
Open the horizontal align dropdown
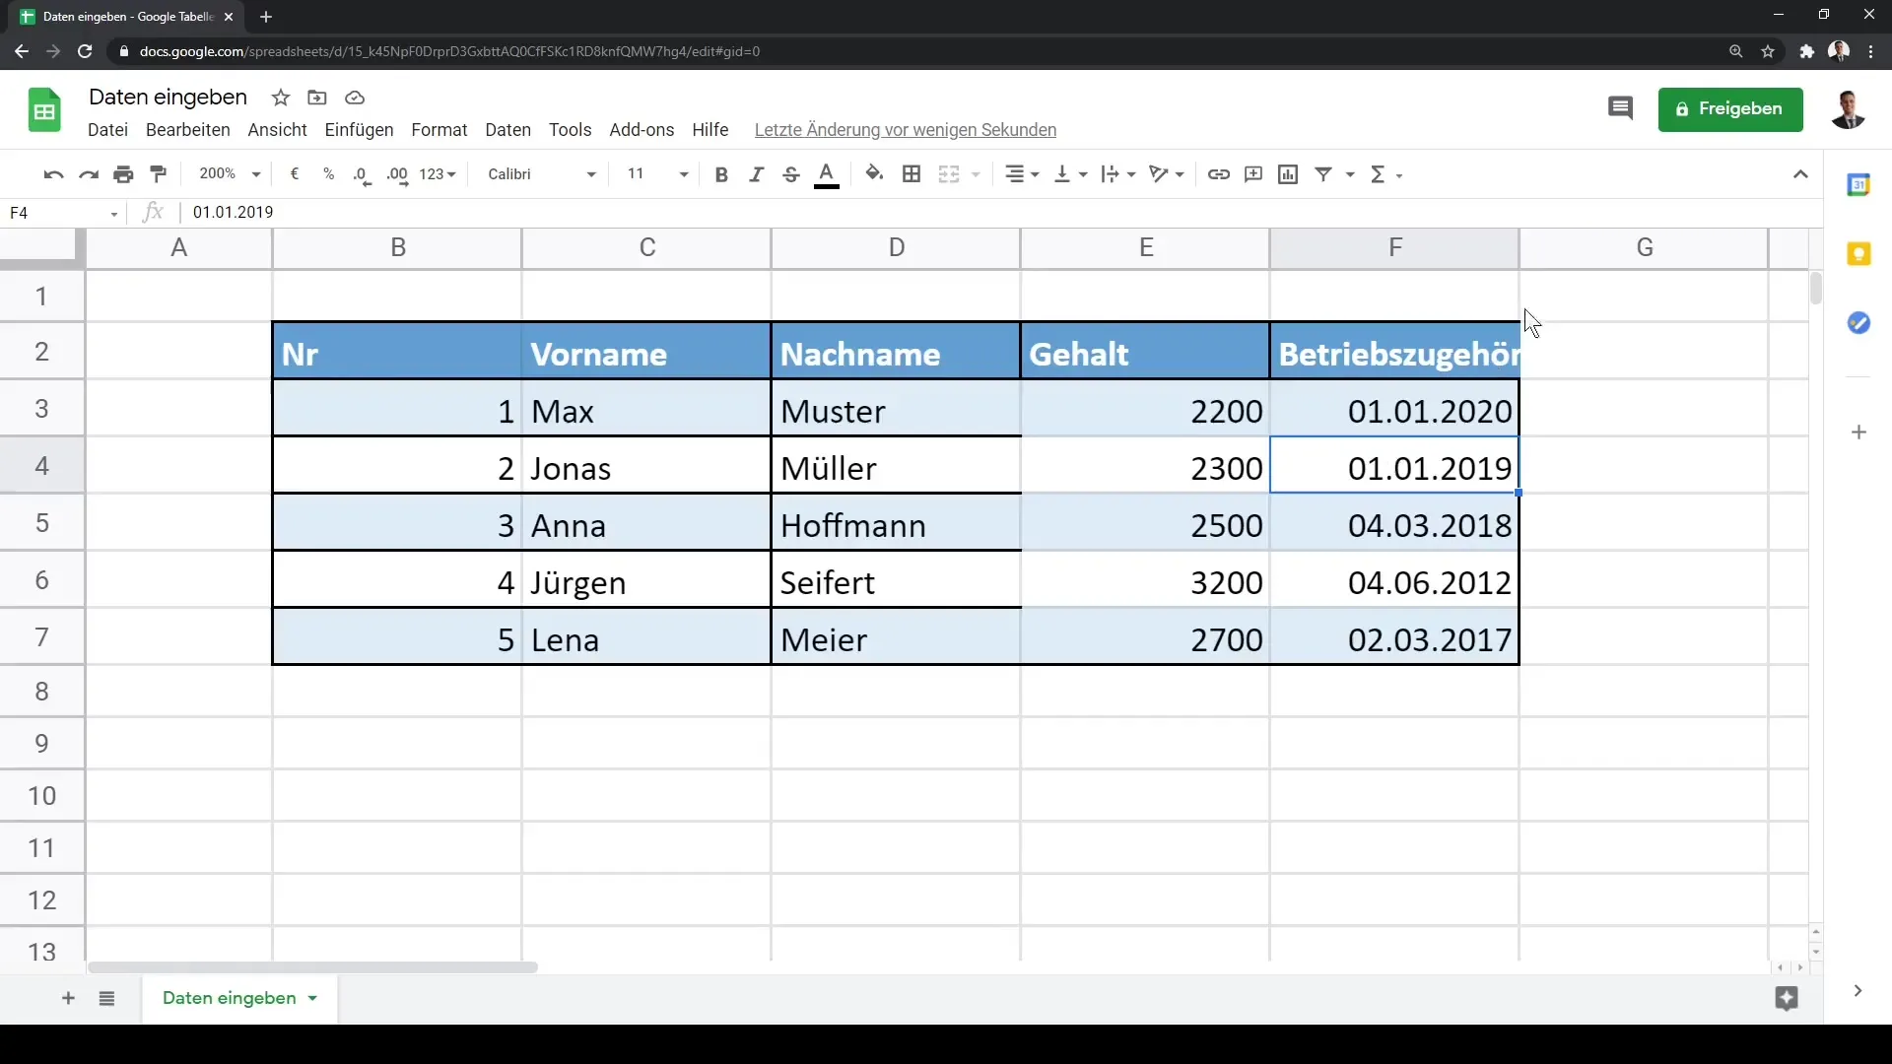[1022, 174]
